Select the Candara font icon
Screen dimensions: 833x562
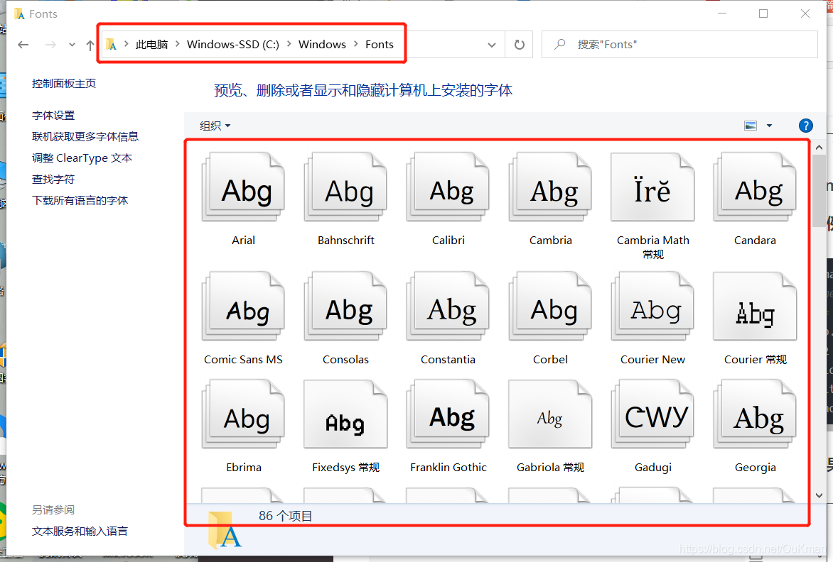pyautogui.click(x=755, y=187)
